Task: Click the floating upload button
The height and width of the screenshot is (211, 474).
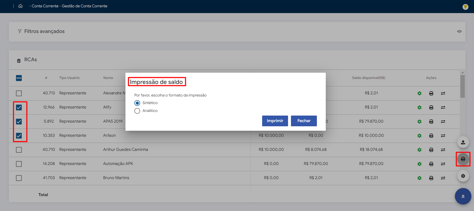Action: point(463,142)
